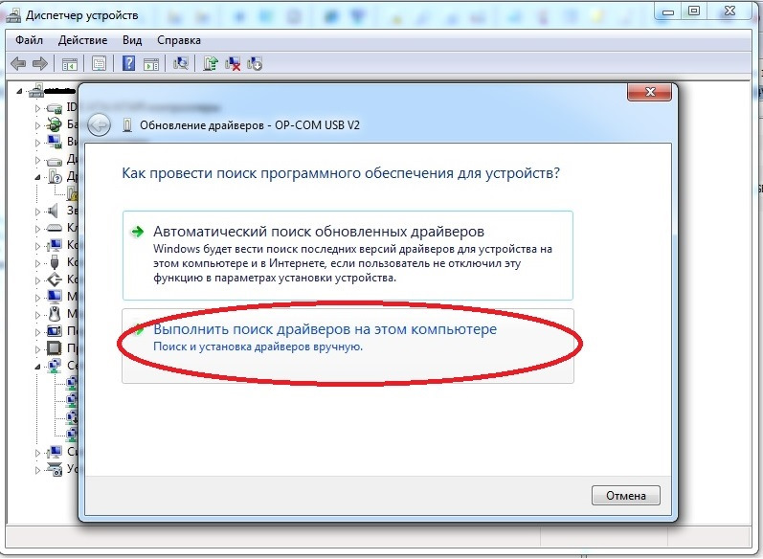Open the Справка menu

(x=179, y=40)
